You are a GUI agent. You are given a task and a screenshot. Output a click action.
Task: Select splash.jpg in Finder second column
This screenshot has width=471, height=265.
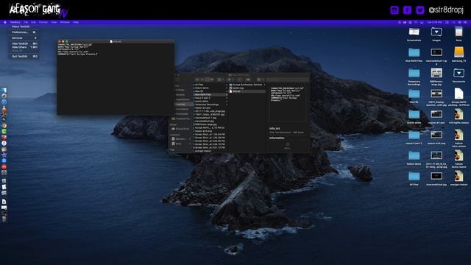(x=247, y=88)
